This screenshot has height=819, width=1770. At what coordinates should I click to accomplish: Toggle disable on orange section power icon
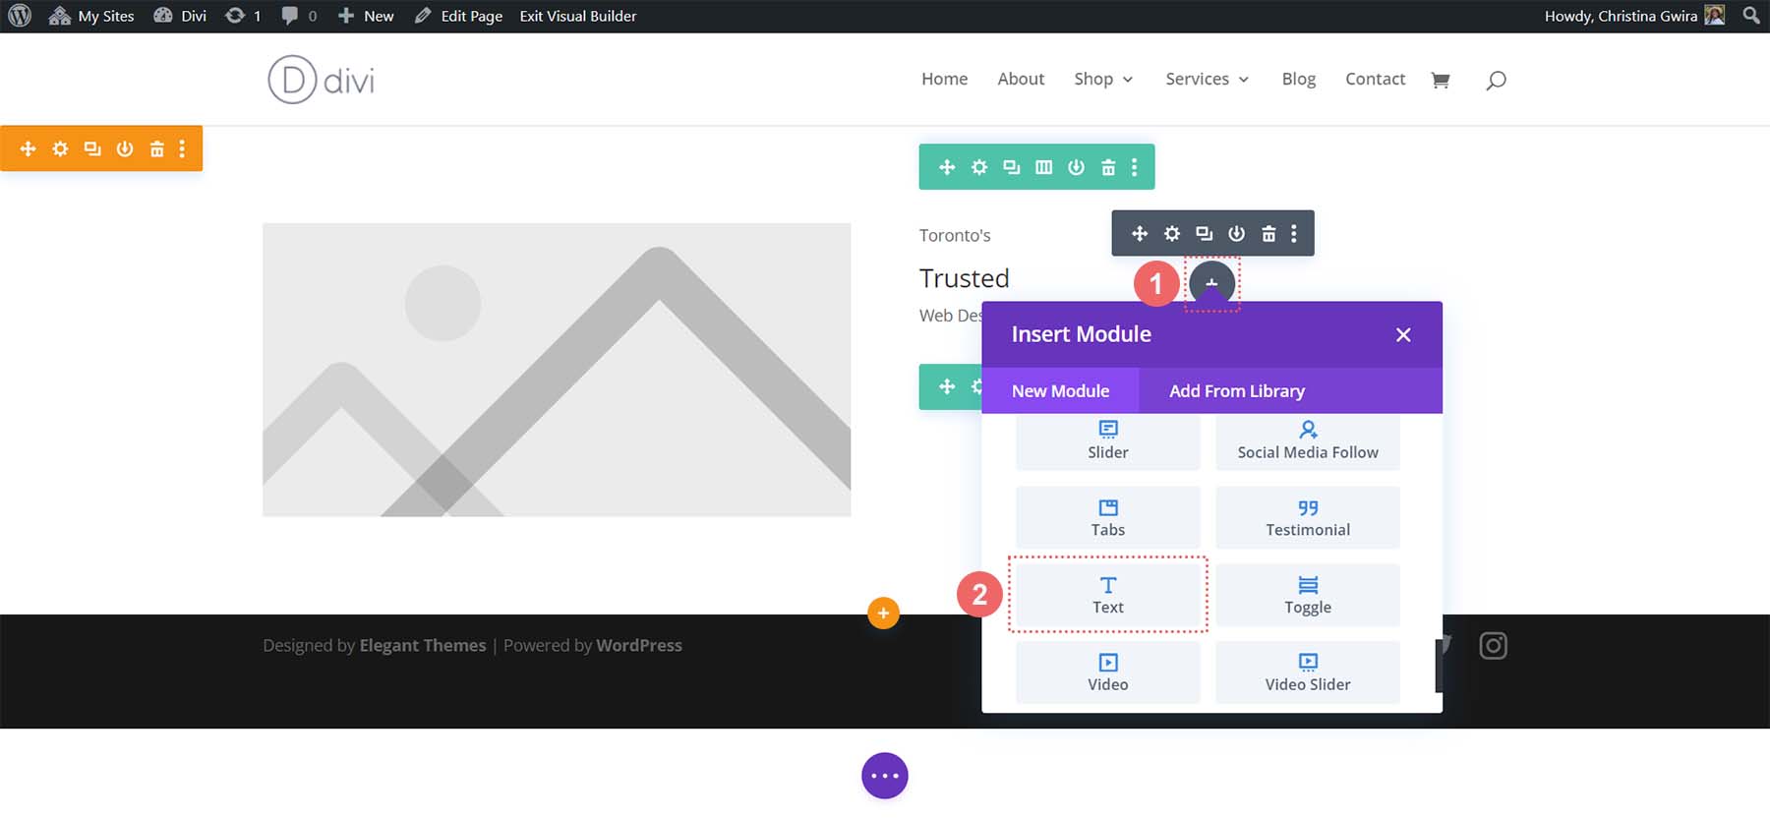click(x=124, y=148)
